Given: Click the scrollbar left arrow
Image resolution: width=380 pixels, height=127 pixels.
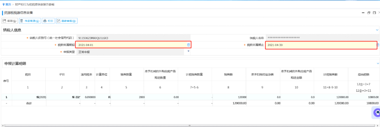Looking at the screenshot, I should pos(3,126).
